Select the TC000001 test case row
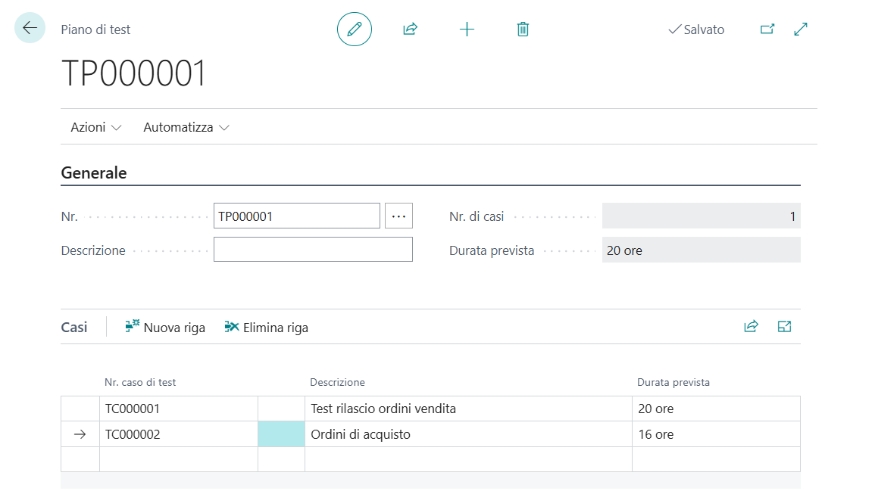Viewport: 875px width, 491px height. (x=133, y=409)
